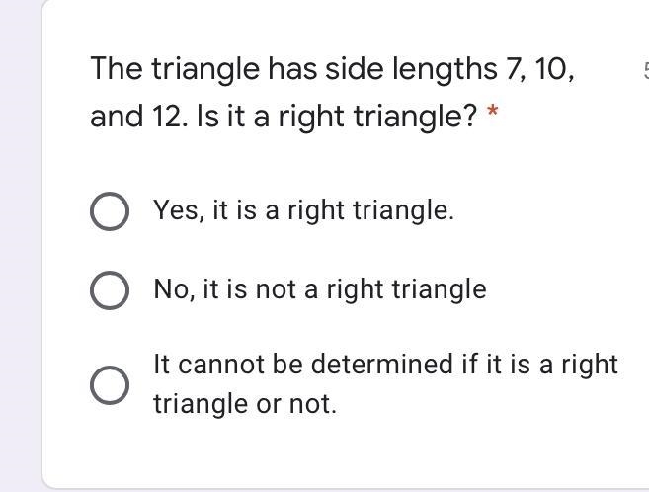Click the number "7" in the question text
The image size is (649, 492).
click(x=514, y=69)
